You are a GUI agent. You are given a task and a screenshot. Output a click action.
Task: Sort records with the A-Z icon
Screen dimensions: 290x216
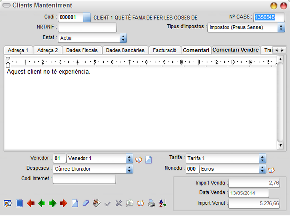tap(163, 203)
